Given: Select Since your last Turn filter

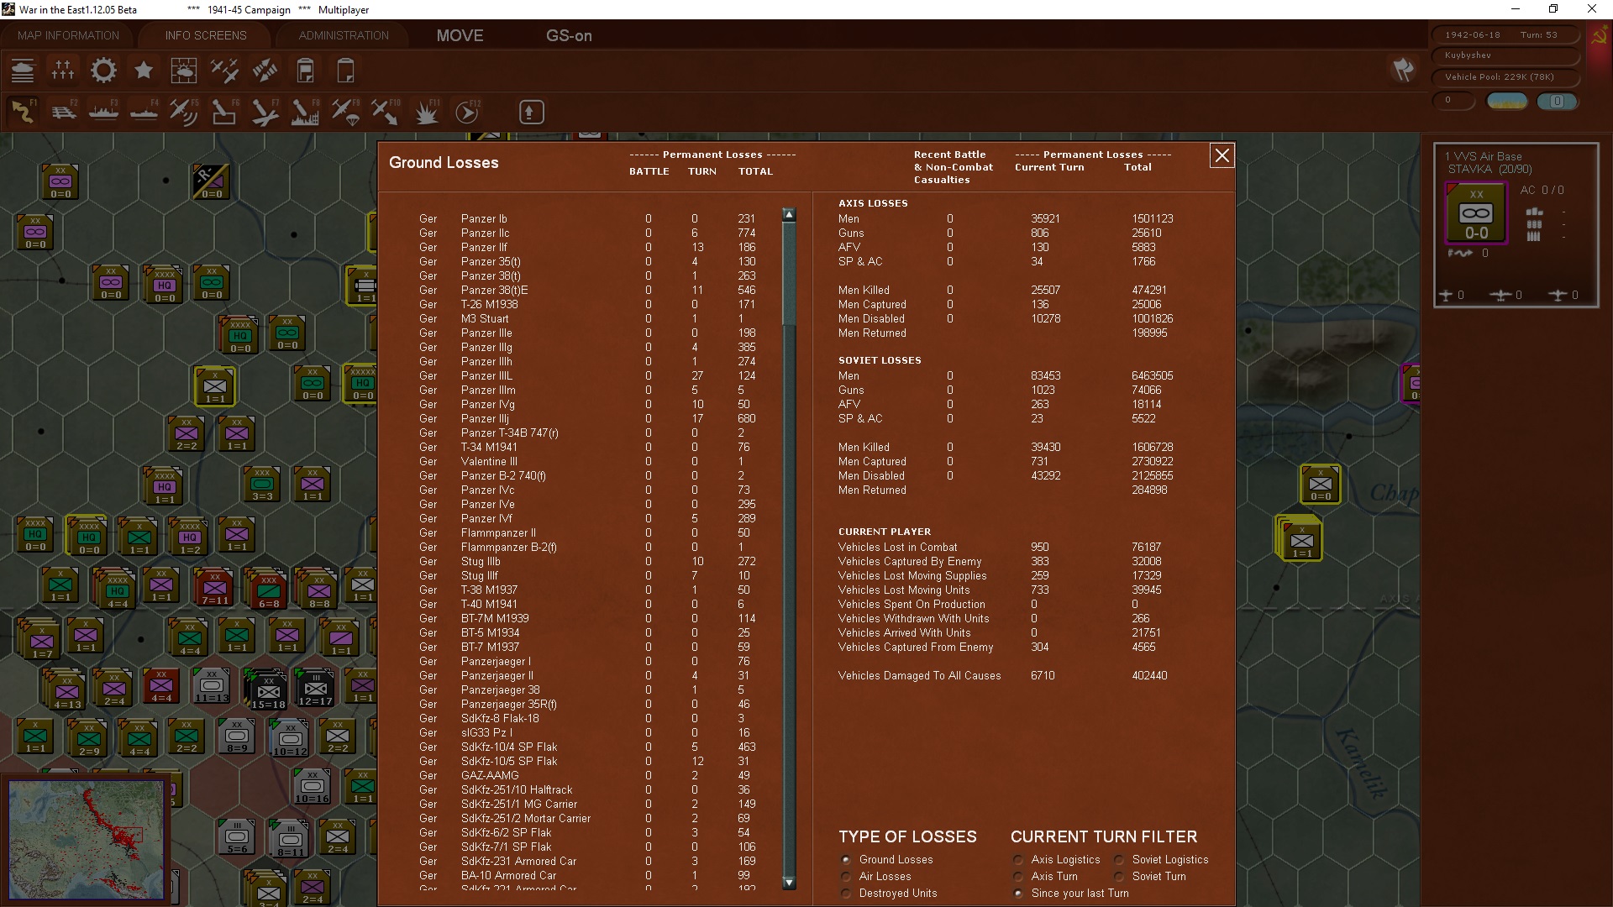Looking at the screenshot, I should tap(1019, 893).
